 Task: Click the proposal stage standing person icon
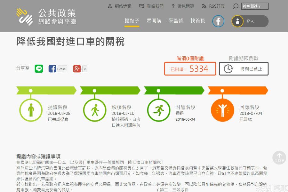(x=31, y=110)
